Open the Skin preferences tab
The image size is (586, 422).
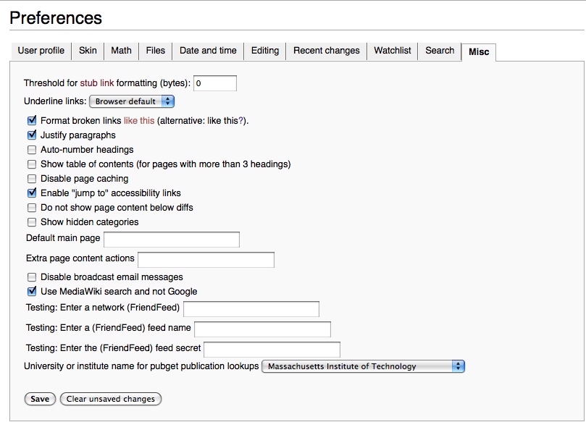pyautogui.click(x=88, y=51)
